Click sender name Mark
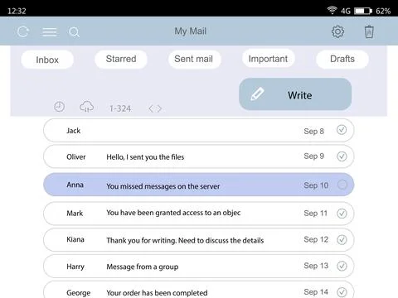398x298 pixels. click(75, 214)
